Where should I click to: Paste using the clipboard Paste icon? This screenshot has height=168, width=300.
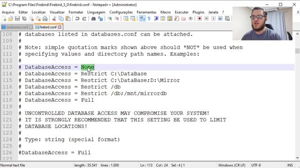coord(68,19)
